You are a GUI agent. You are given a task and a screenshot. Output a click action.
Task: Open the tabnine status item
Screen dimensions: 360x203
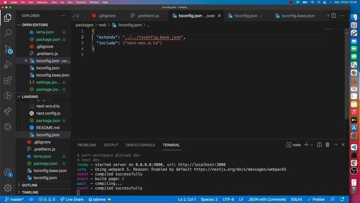coord(100,199)
